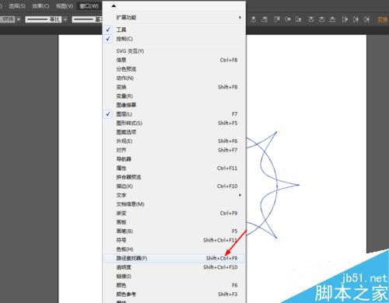Click the scroll-up arrow atop the menu

[x=114, y=5]
